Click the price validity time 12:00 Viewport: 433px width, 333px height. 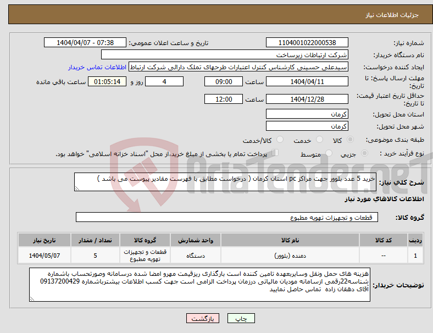[x=224, y=99]
